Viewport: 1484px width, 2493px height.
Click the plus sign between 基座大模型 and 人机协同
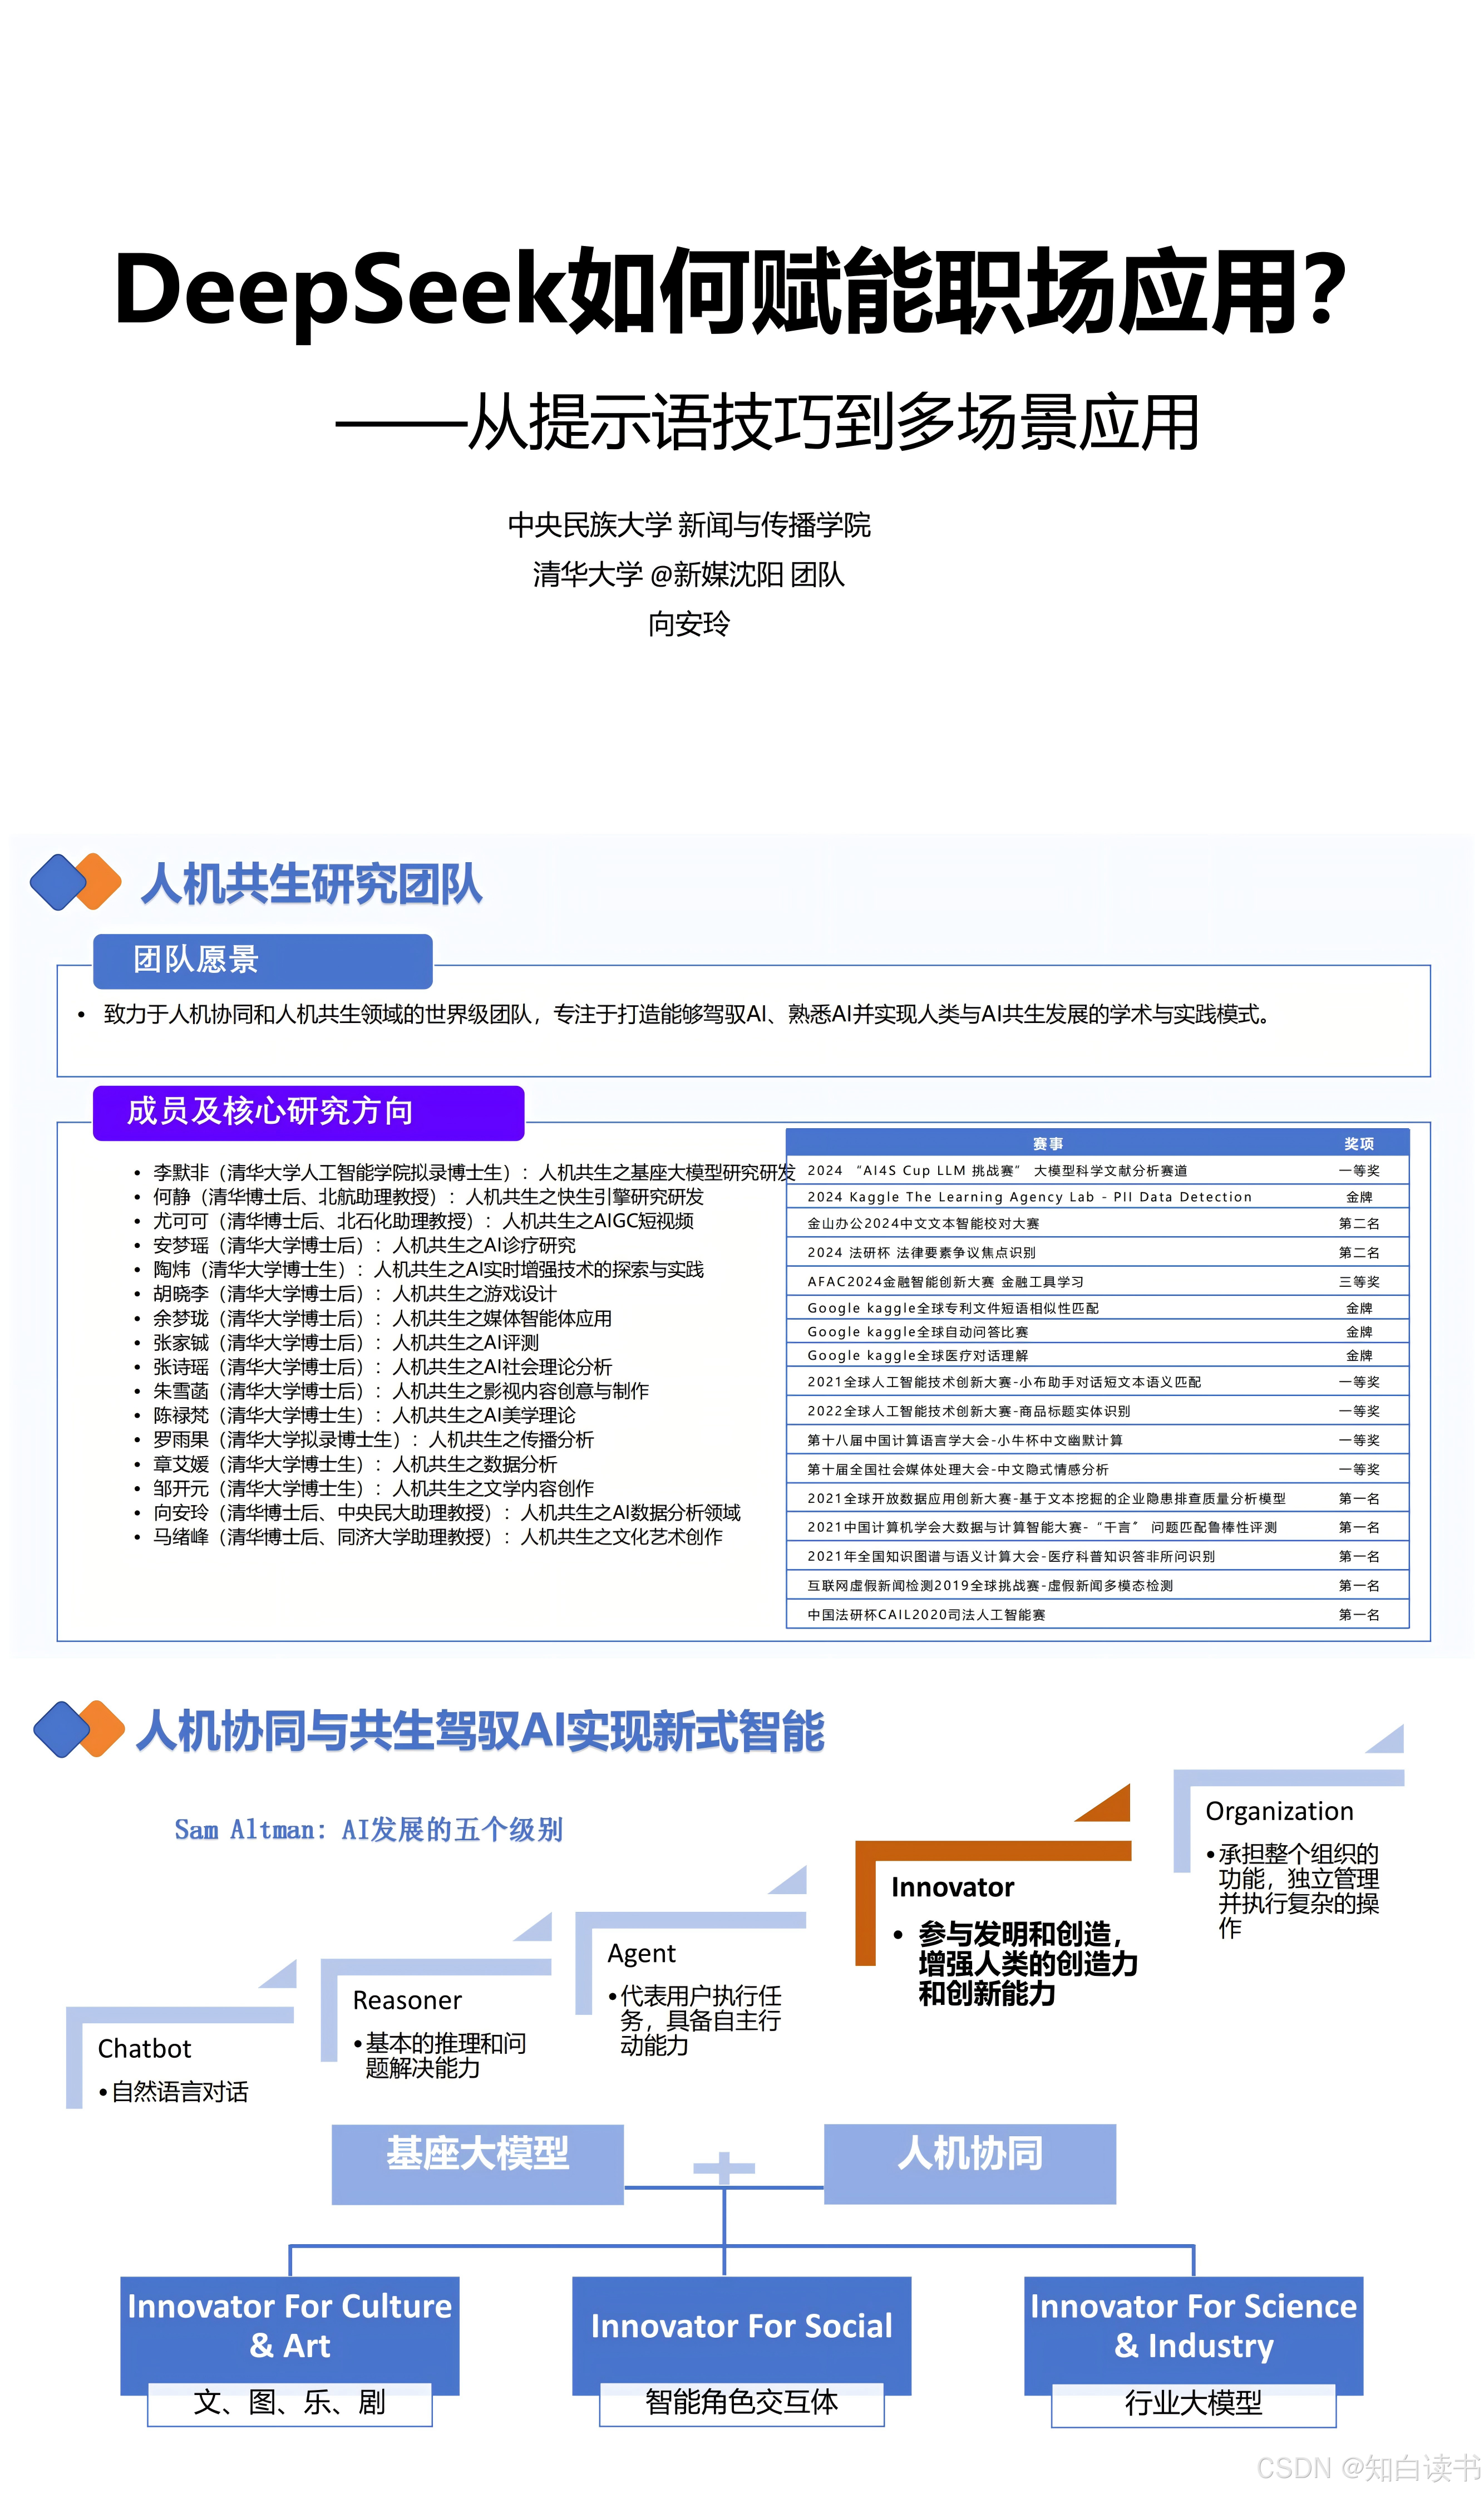coord(724,2168)
